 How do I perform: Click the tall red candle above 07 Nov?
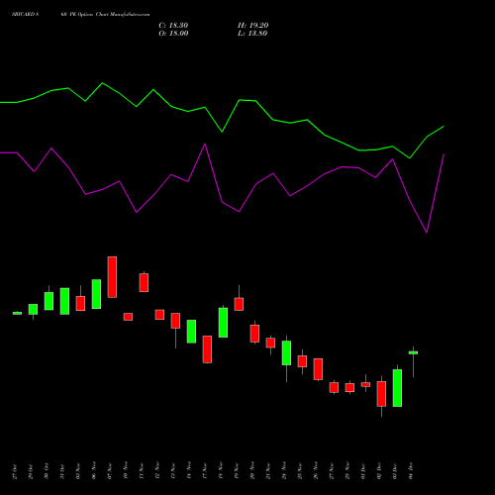click(x=112, y=277)
